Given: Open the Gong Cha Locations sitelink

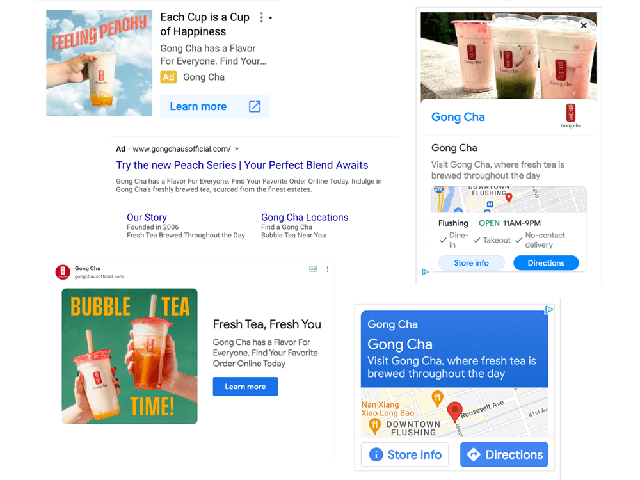Looking at the screenshot, I should coord(305,217).
